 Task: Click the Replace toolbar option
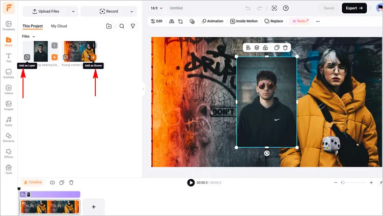click(x=274, y=21)
